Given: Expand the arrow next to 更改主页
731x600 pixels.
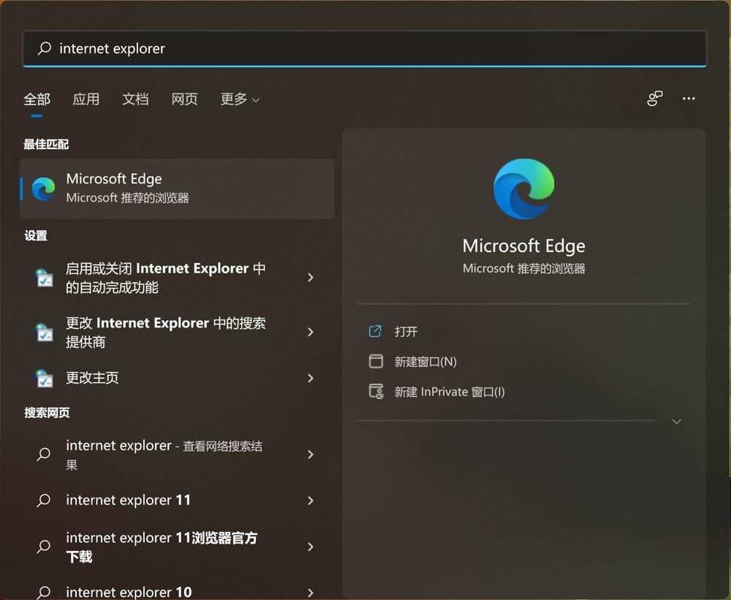Looking at the screenshot, I should click(310, 379).
